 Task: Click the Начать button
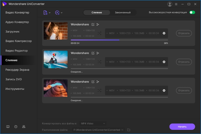(182, 127)
